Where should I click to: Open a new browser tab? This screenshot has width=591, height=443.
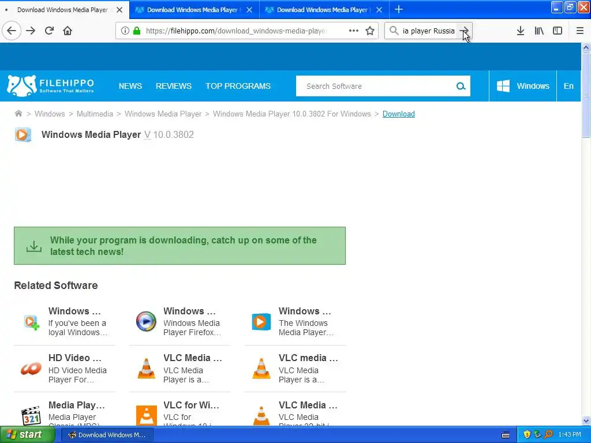coord(398,9)
